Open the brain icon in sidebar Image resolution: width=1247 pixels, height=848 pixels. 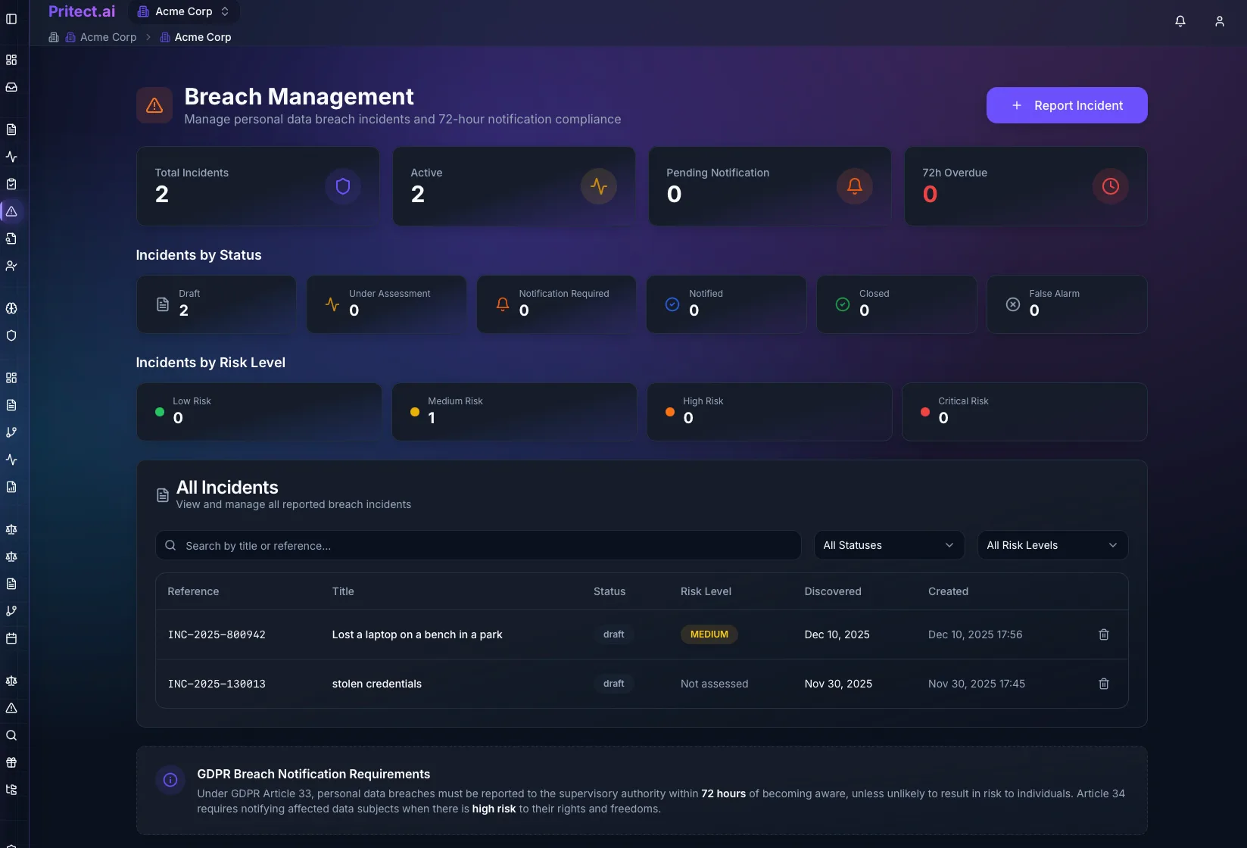tap(11, 308)
